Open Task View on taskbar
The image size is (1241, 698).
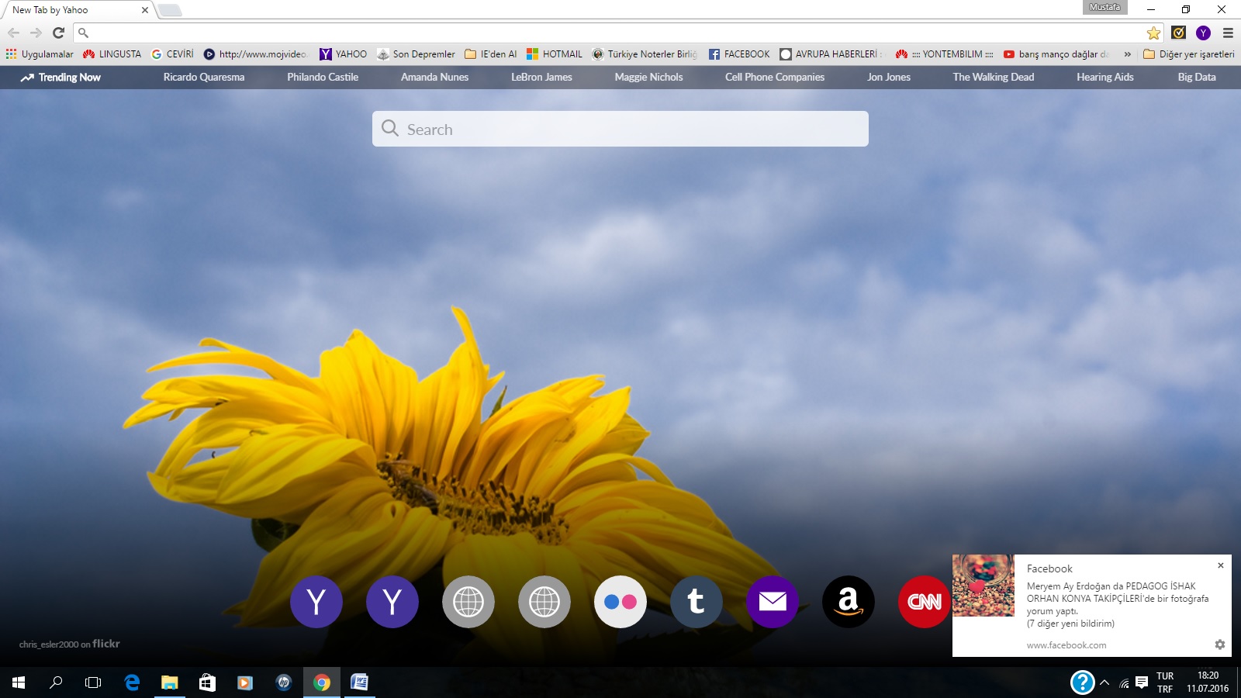pyautogui.click(x=93, y=682)
